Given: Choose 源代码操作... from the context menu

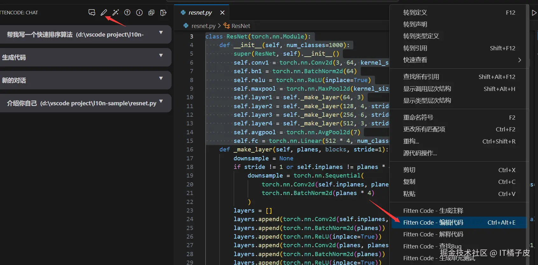Looking at the screenshot, I should [x=459, y=153].
